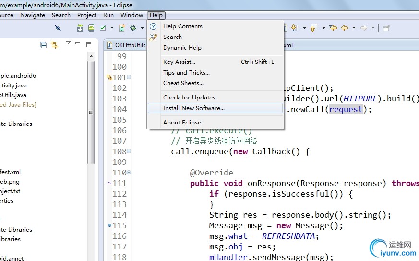The height and width of the screenshot is (261, 419).
Task: Toggle Link with Editor in Package Explorer
Action: pos(55,45)
